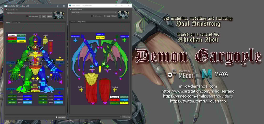The image size is (264, 124).
Task: Click light-blue plus near blue wing tip
Action: pyautogui.click(x=75, y=40)
